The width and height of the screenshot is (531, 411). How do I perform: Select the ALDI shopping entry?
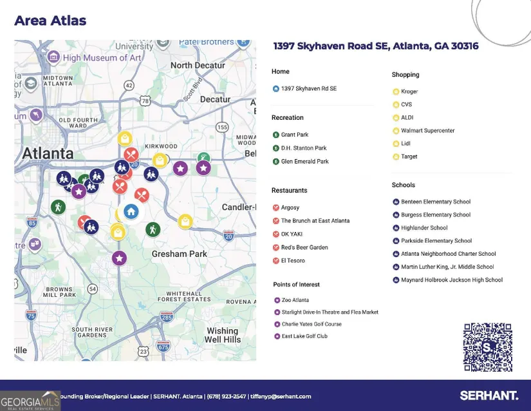tap(403, 118)
